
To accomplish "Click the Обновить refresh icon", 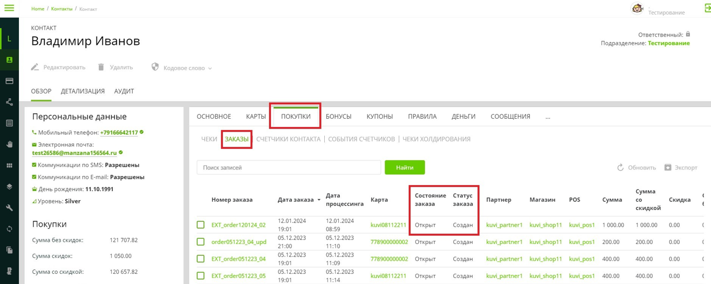I will click(620, 167).
